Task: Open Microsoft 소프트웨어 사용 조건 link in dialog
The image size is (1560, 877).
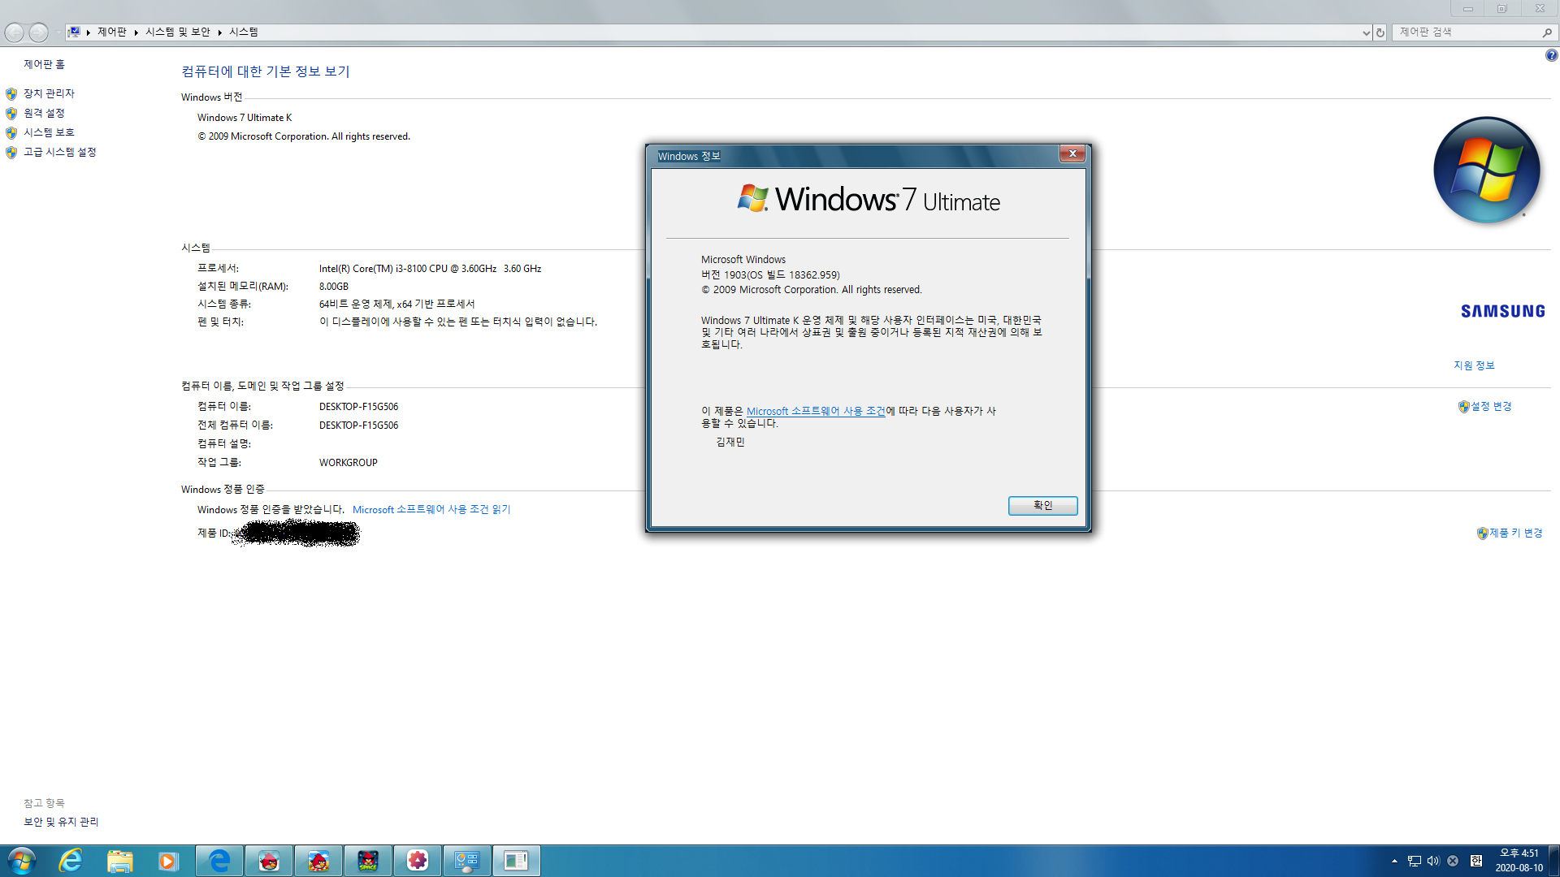Action: 816,411
